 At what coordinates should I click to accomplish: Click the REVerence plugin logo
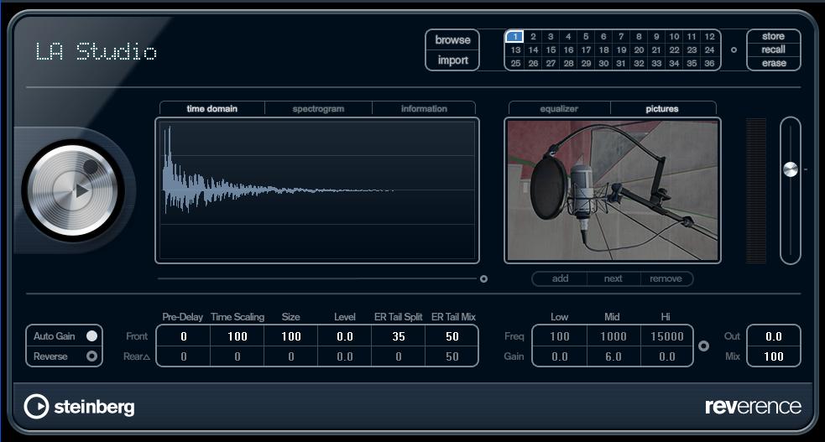753,406
